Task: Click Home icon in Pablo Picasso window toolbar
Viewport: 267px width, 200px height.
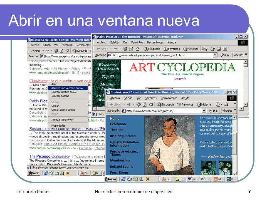Action: pyautogui.click(x=137, y=49)
